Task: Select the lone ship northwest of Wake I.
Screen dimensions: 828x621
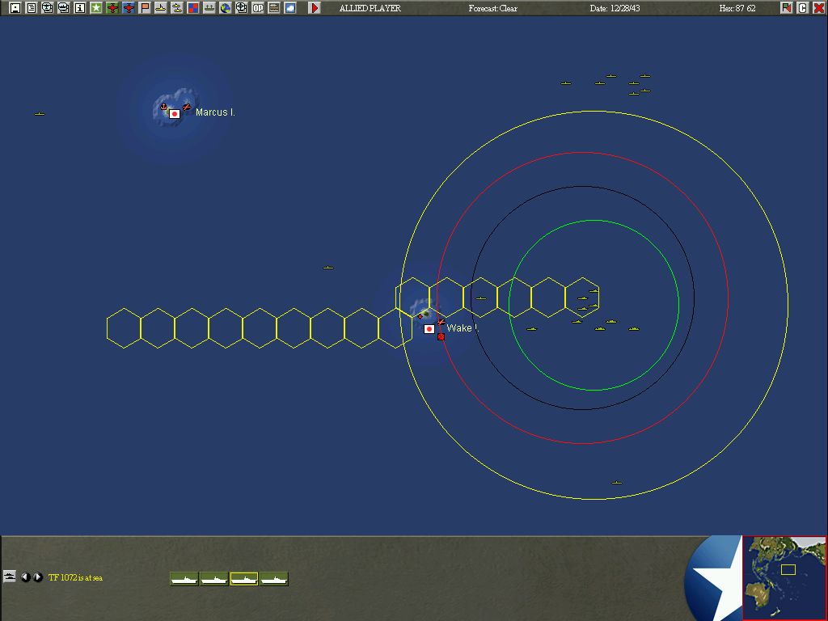Action: (328, 268)
